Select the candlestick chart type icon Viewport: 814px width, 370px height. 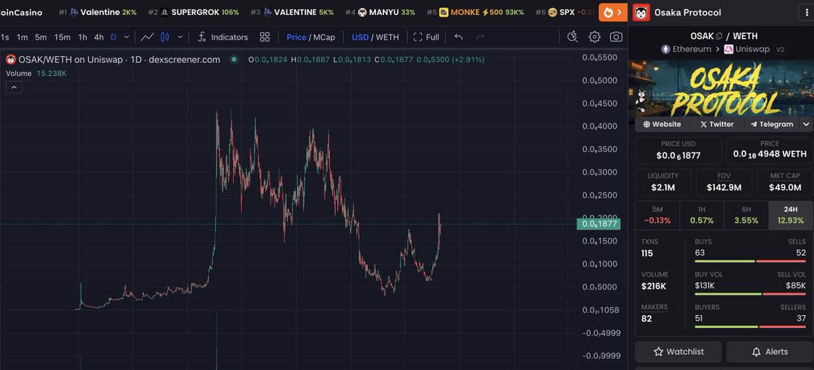click(x=164, y=37)
